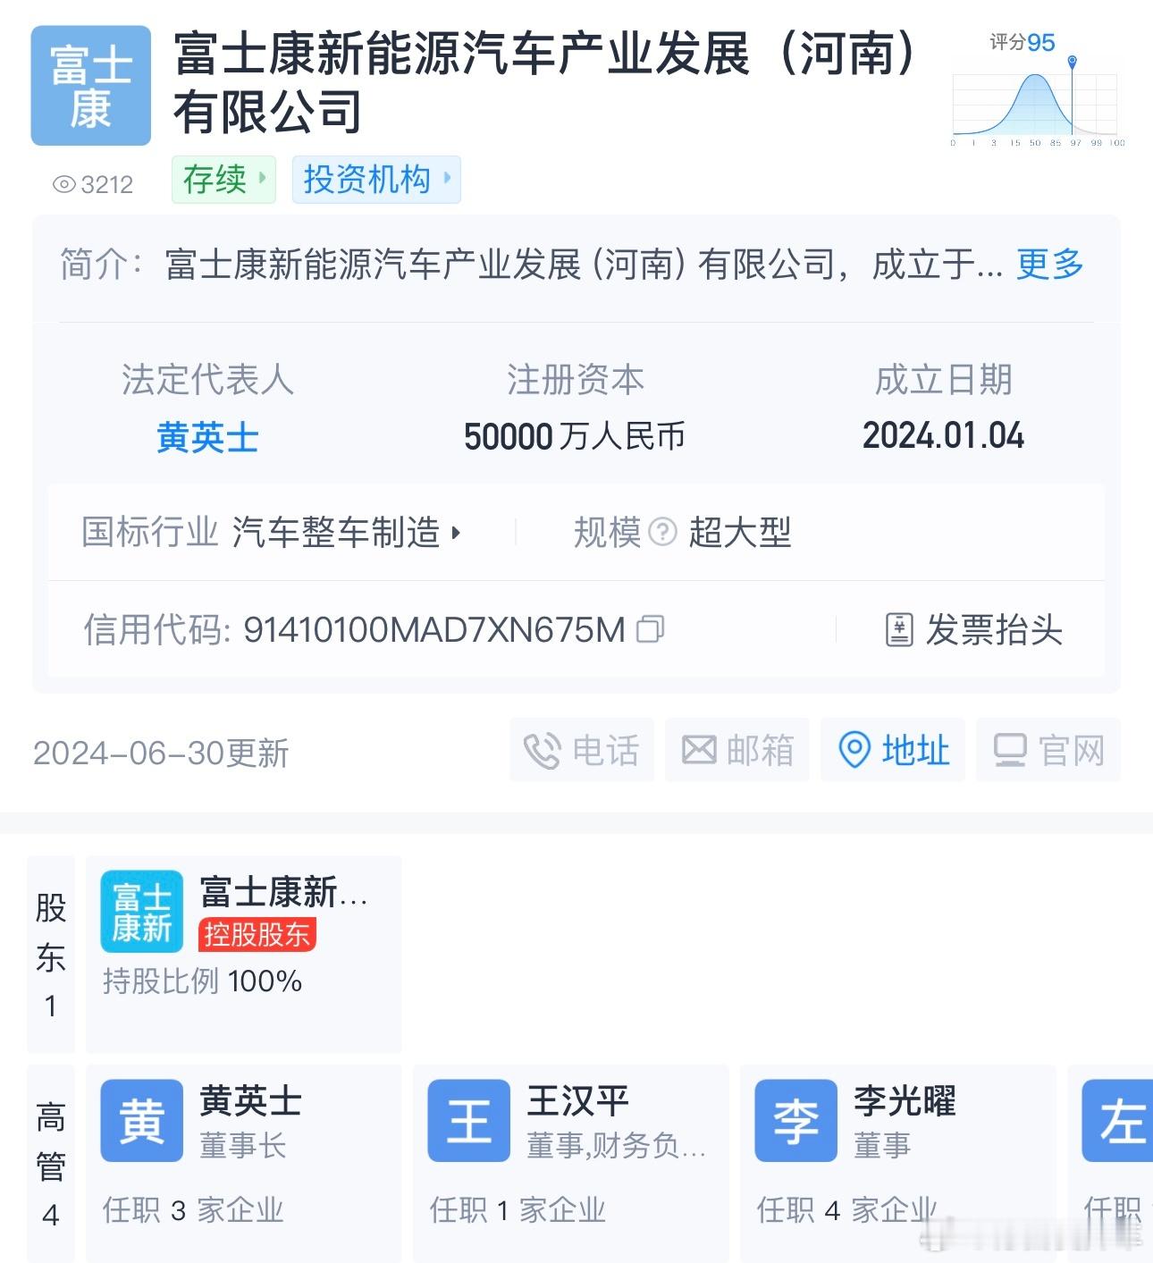Image resolution: width=1153 pixels, height=1263 pixels.
Task: Tap 任职 4 家企业 under 李光曜
Action: click(846, 1210)
